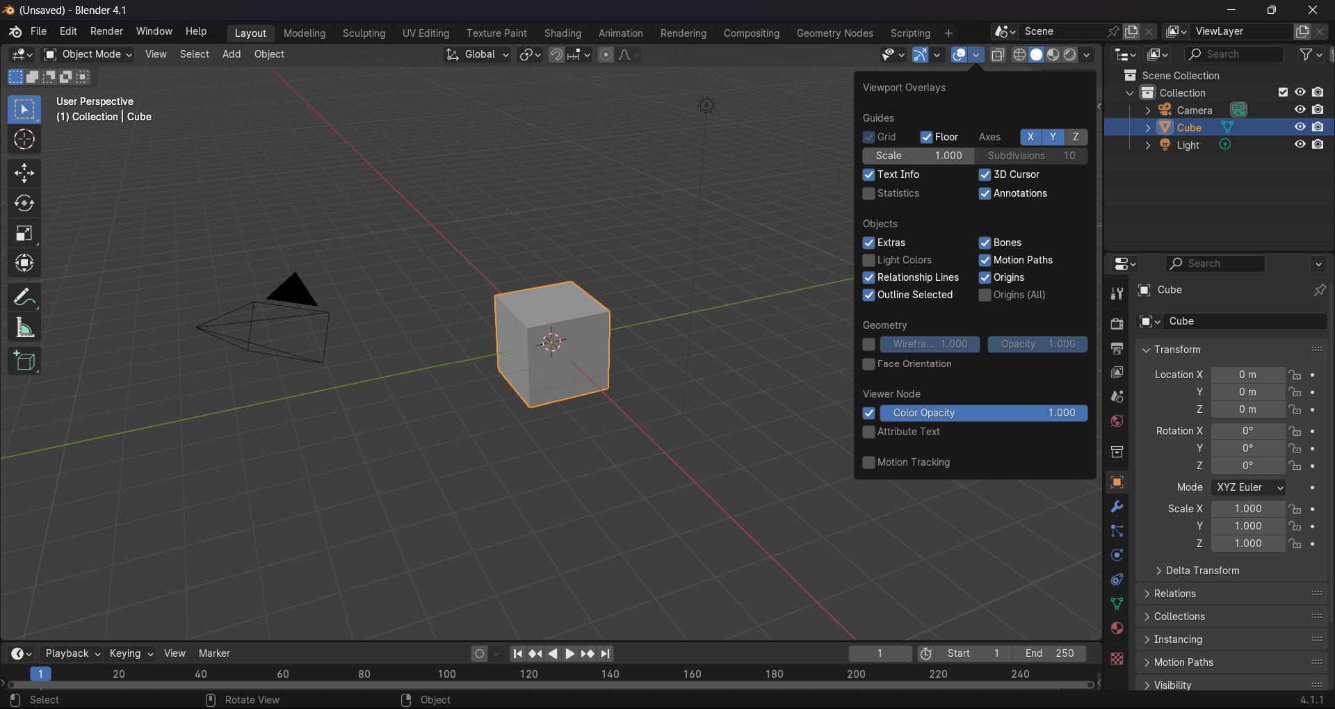Image resolution: width=1335 pixels, height=709 pixels.
Task: Open the Modifiers properties tab
Action: 1117,507
